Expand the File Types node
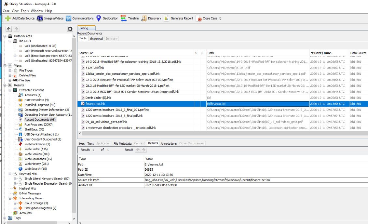The width and height of the screenshot is (368, 224). [10, 70]
